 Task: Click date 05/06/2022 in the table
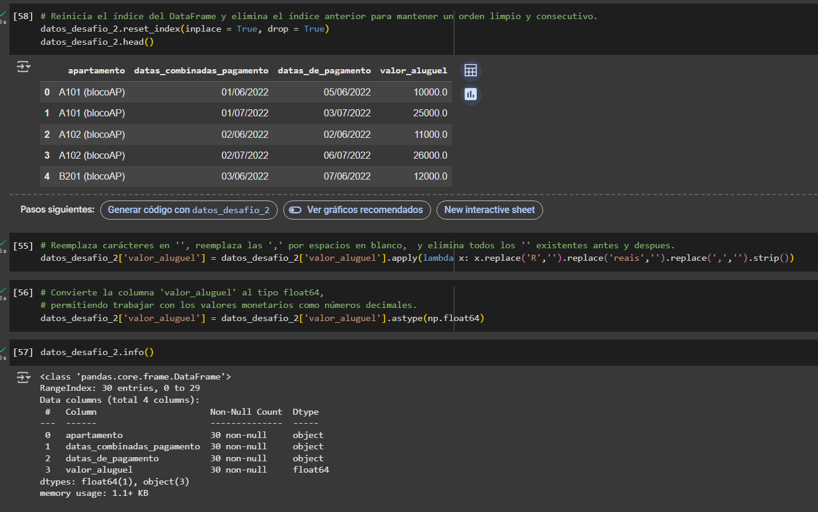click(347, 92)
